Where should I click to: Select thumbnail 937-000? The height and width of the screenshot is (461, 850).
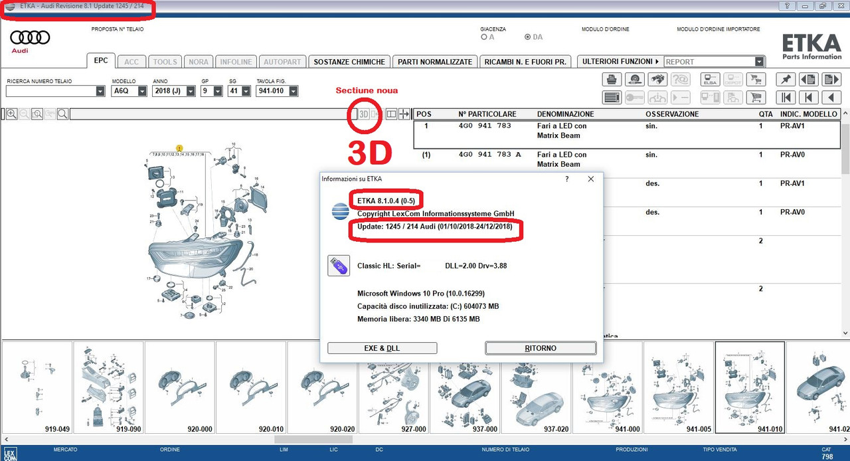pyautogui.click(x=464, y=388)
